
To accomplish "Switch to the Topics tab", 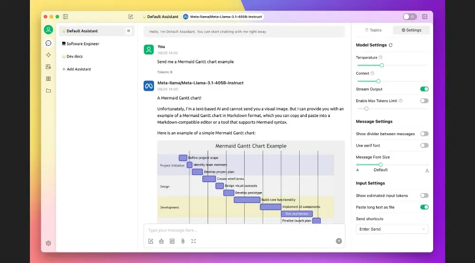I will pyautogui.click(x=373, y=30).
